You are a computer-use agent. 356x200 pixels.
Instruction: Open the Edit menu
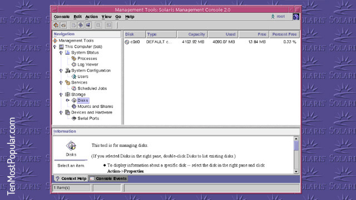coord(77,17)
